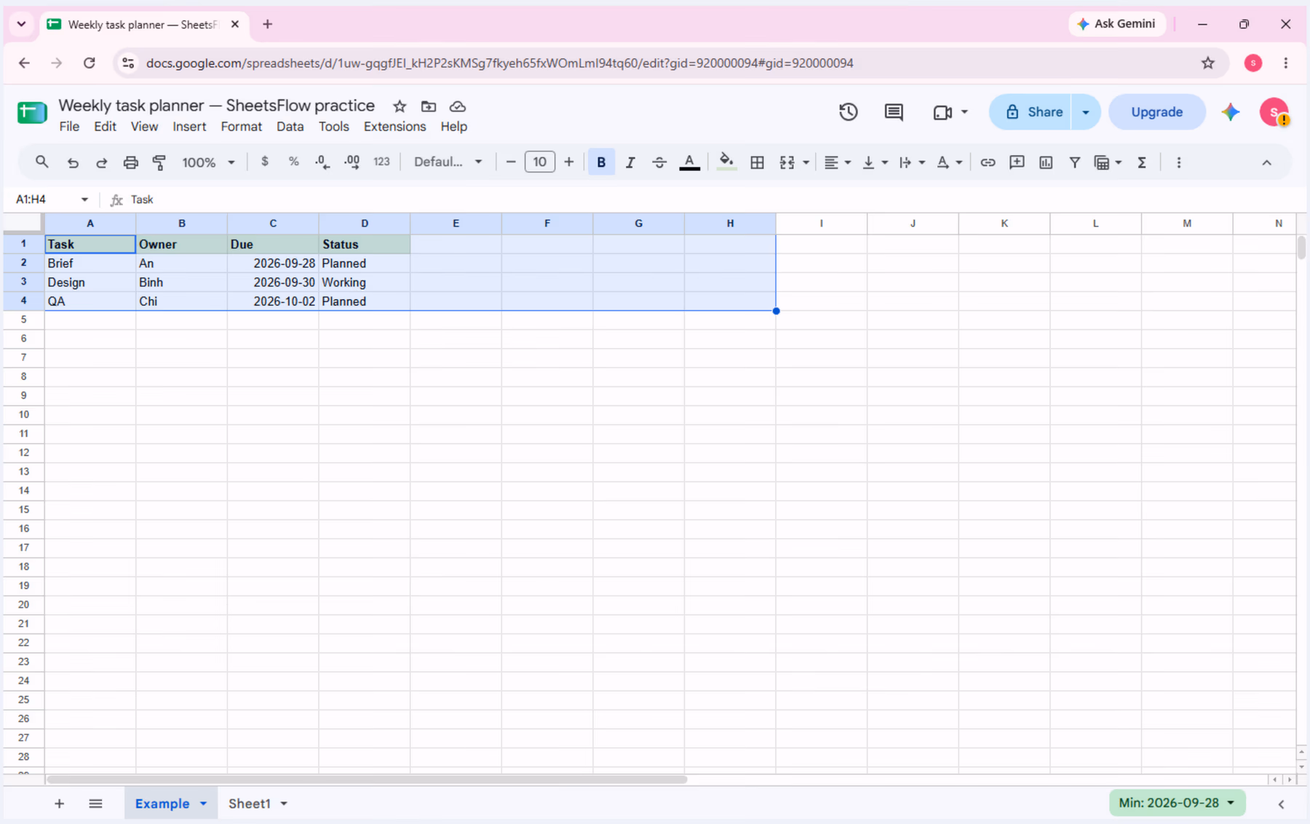Activate the paint format tool
Screen dimensions: 1310x824
(x=159, y=162)
